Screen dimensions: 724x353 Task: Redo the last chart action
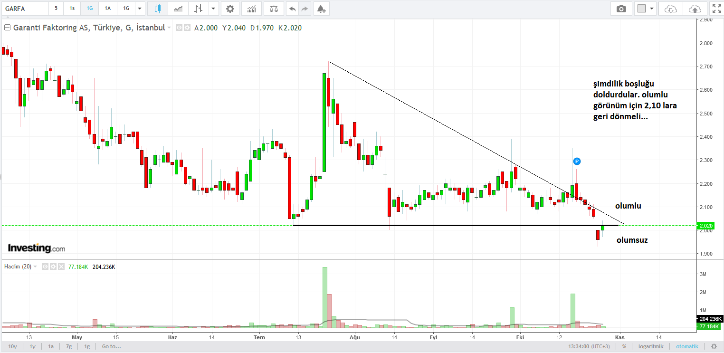[x=305, y=9]
